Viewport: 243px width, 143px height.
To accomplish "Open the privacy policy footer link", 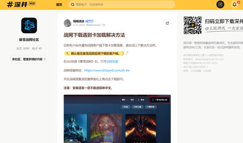I will (x=204, y=55).
